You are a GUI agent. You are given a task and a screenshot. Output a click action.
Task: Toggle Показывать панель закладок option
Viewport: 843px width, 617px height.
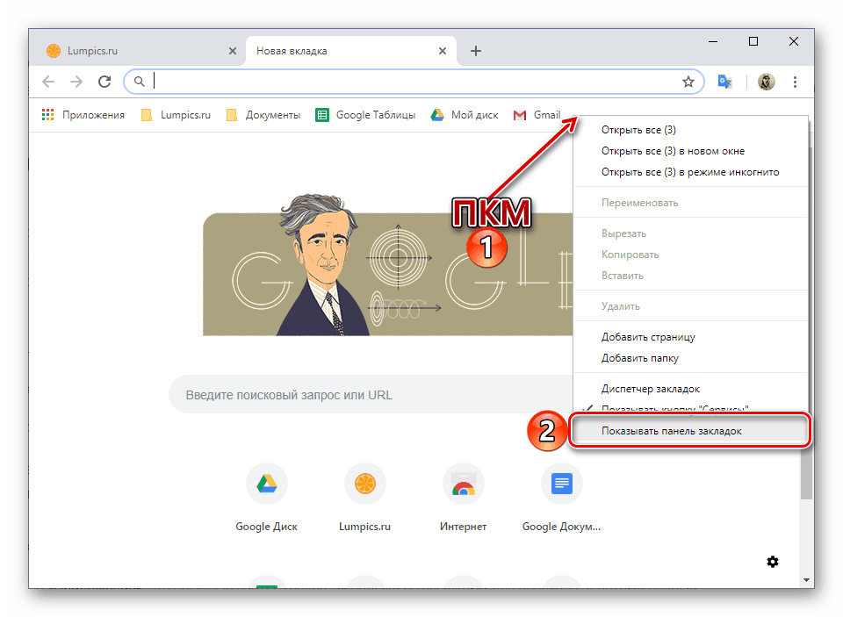pyautogui.click(x=691, y=431)
